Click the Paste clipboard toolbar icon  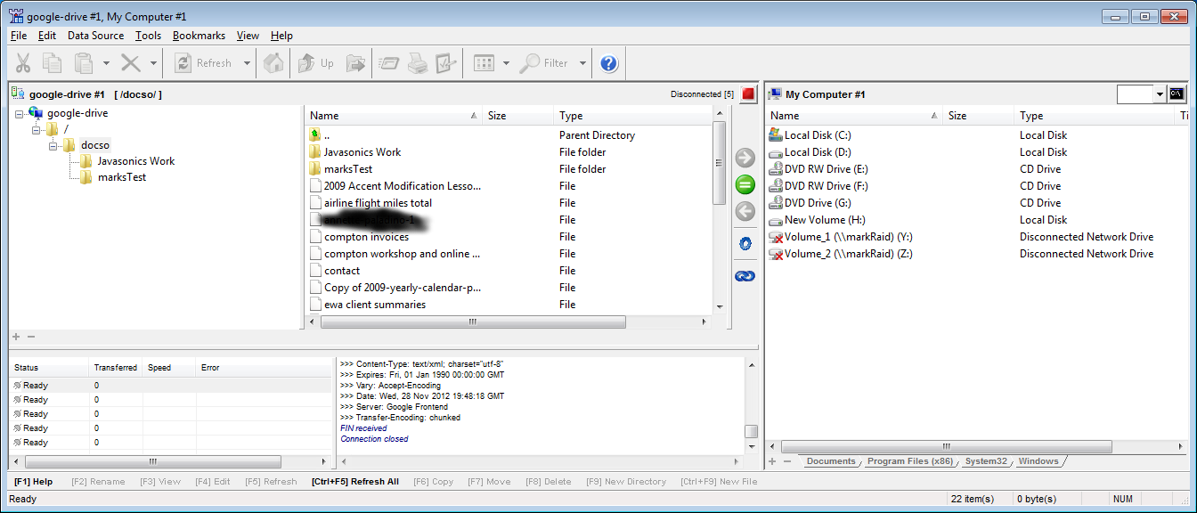click(84, 63)
